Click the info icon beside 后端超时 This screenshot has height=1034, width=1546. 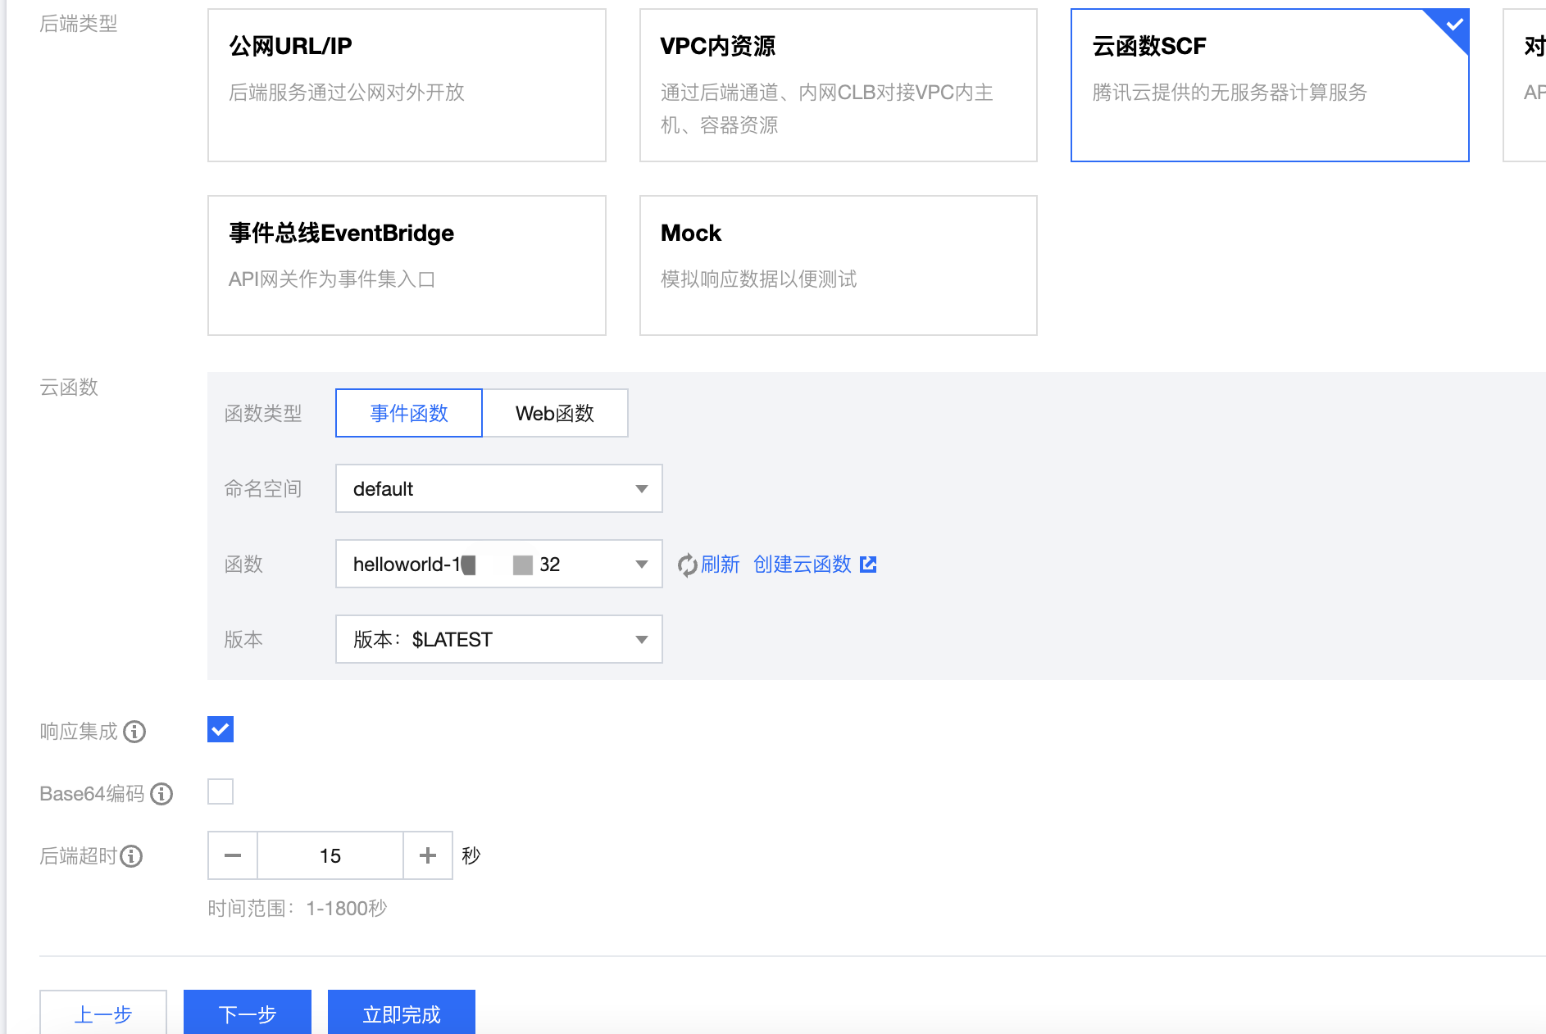131,856
